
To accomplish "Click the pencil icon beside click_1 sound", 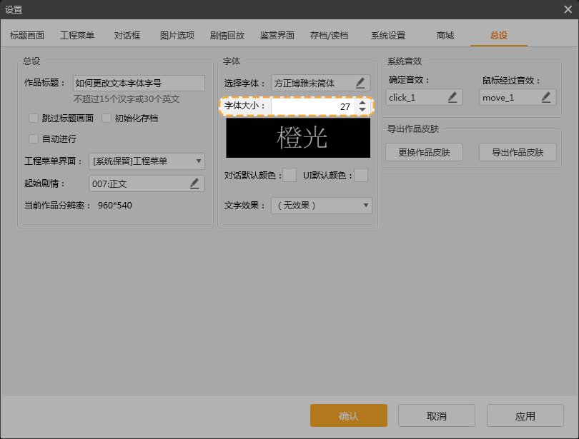I will (452, 97).
